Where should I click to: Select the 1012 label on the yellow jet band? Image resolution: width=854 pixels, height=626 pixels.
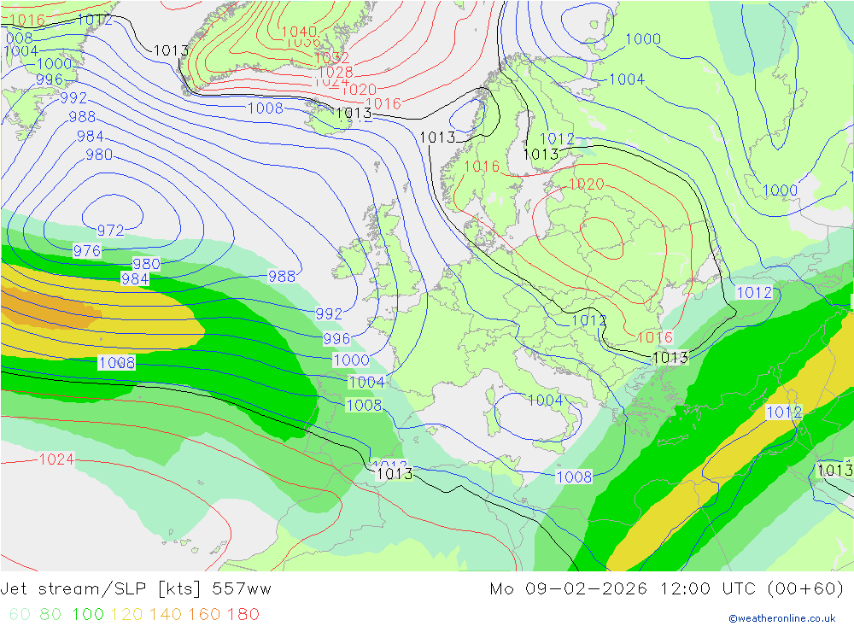coord(784,412)
